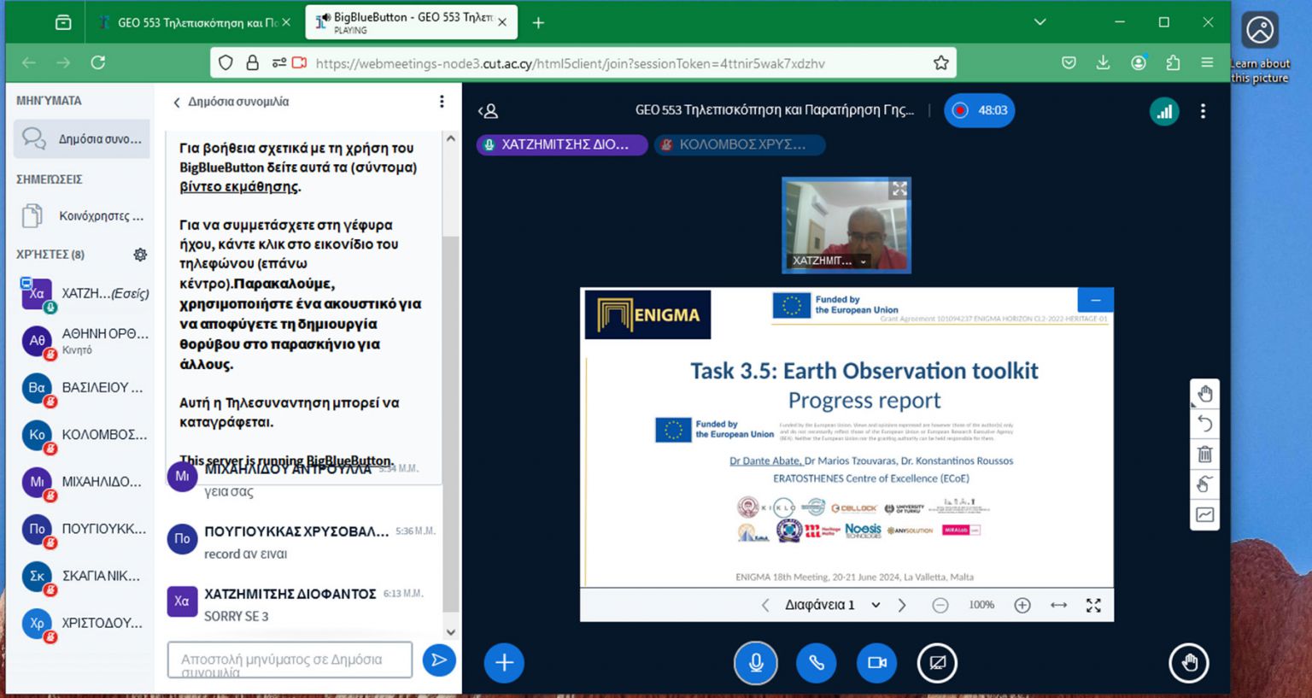
Task: List all tabs dropdown arrow
Action: pos(1040,22)
